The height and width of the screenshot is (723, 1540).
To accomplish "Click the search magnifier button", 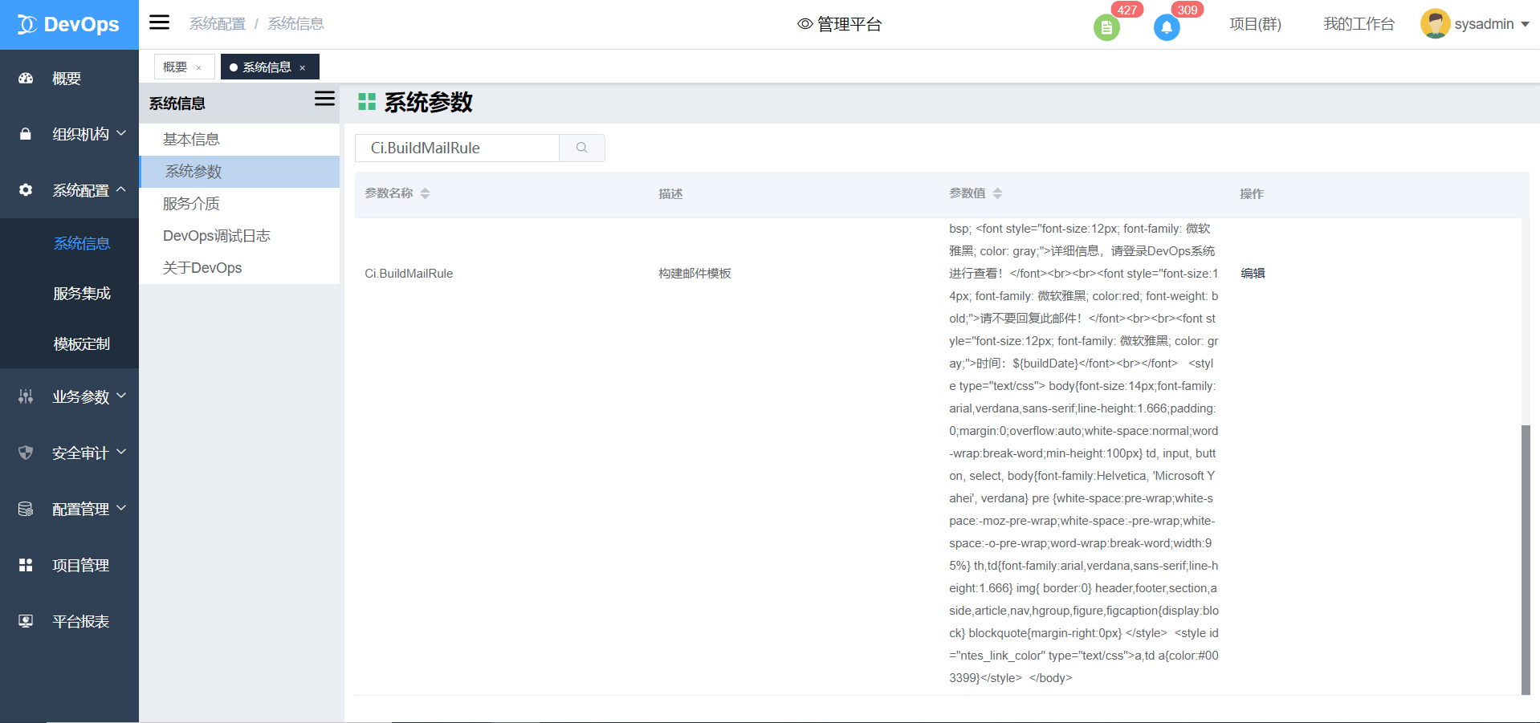I will (582, 148).
